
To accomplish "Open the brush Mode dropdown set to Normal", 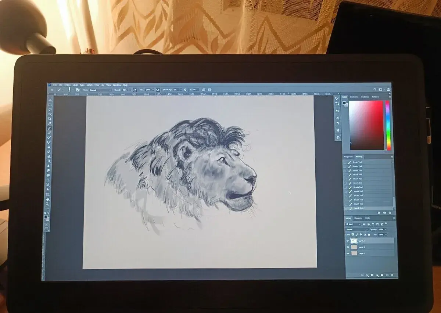I will pyautogui.click(x=101, y=90).
